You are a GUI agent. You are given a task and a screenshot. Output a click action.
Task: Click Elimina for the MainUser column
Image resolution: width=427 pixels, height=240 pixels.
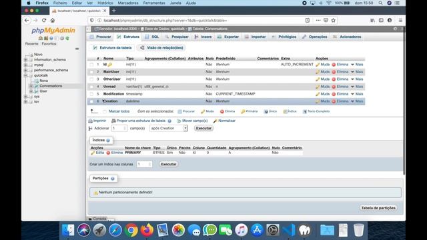point(340,72)
